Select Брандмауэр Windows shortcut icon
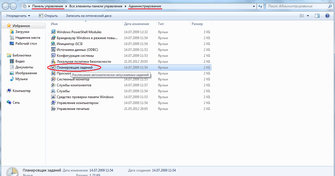335x176 pixels. [53, 38]
